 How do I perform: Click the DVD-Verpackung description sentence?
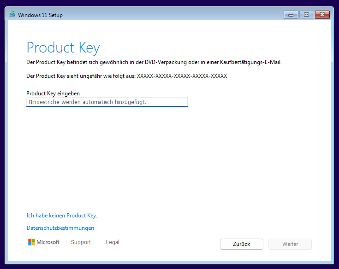[154, 62]
